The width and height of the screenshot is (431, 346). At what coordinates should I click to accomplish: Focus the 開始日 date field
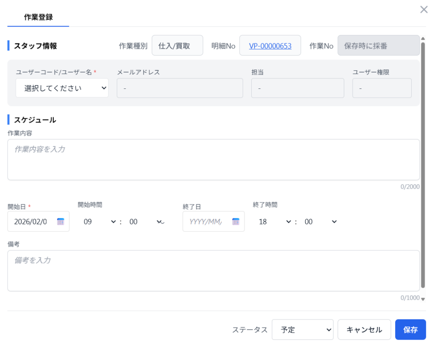click(x=32, y=221)
